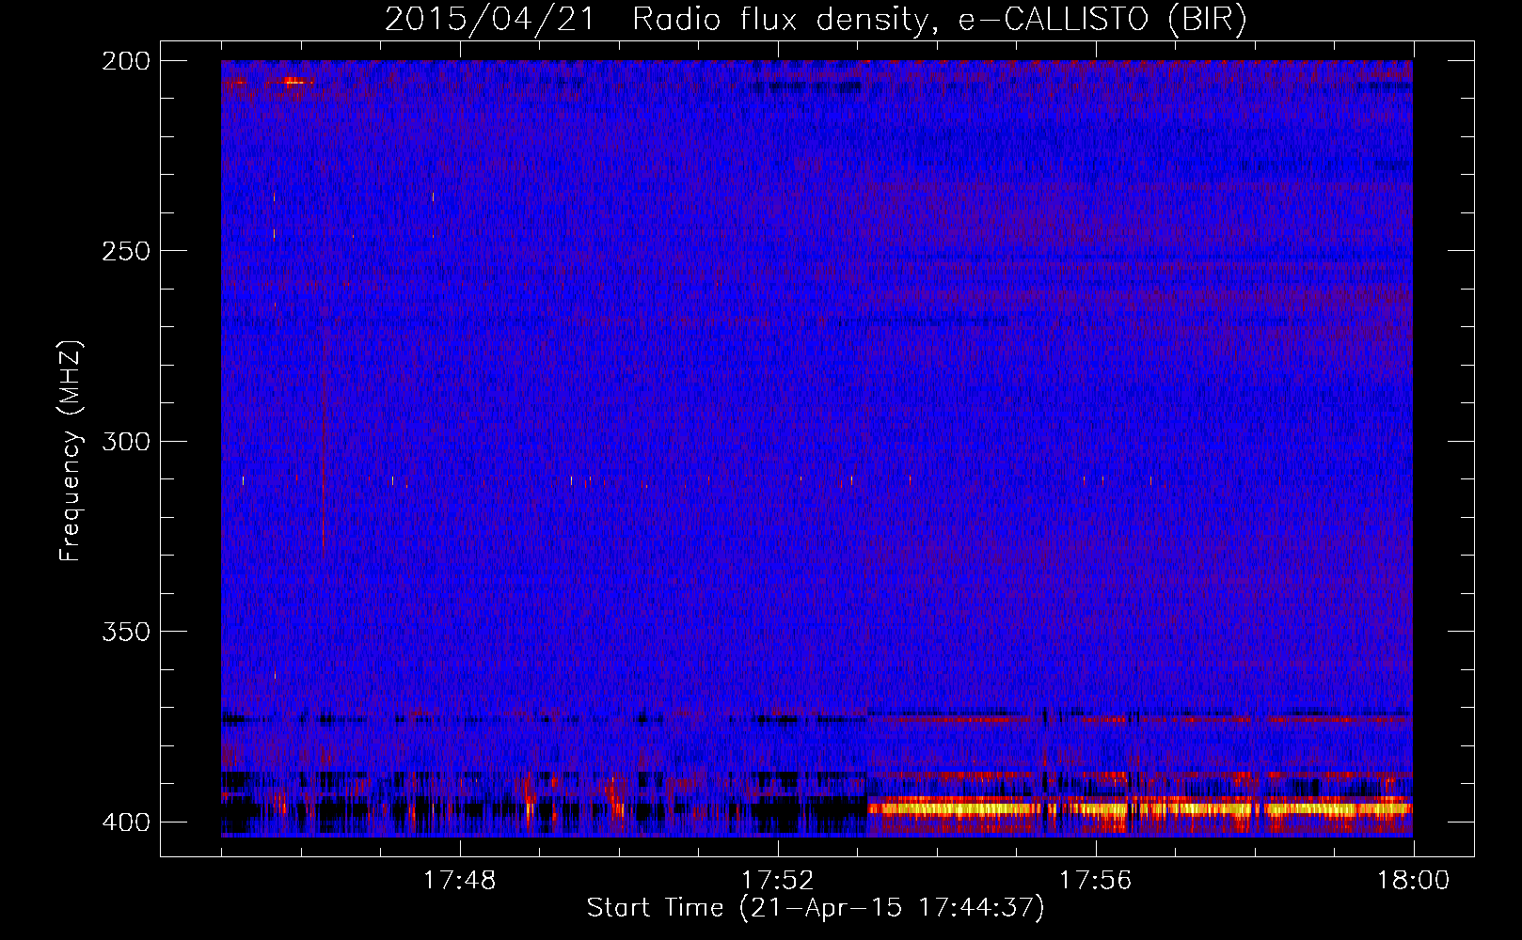The width and height of the screenshot is (1522, 940).
Task: Click the 'Frequency (MHZ)' axis label
Action: (x=71, y=451)
